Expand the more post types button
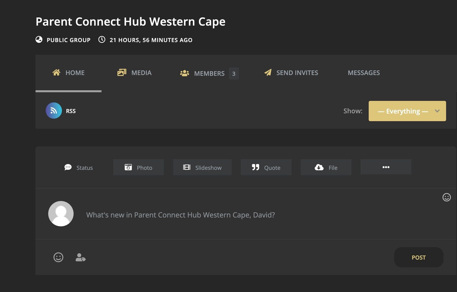 click(x=386, y=167)
